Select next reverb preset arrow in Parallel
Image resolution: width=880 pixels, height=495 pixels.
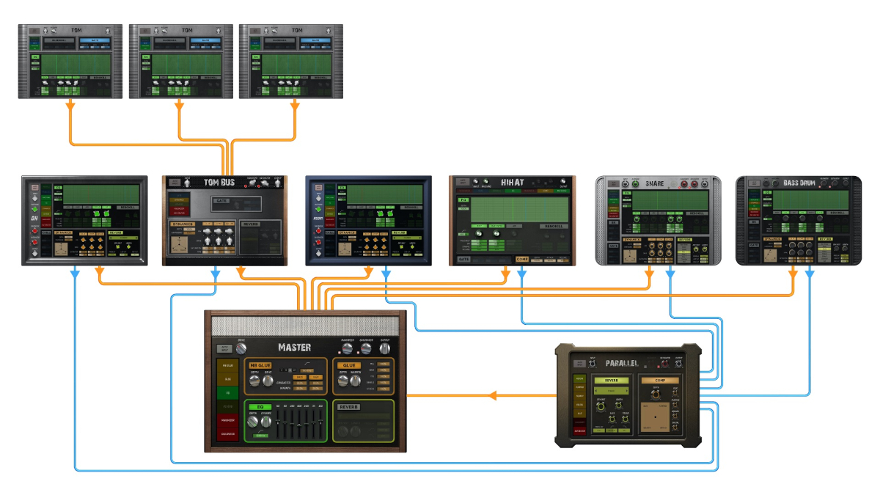click(627, 391)
